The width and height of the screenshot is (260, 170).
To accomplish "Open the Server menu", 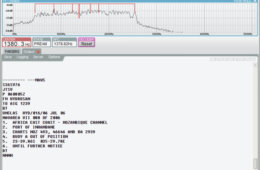I will click(38, 57).
